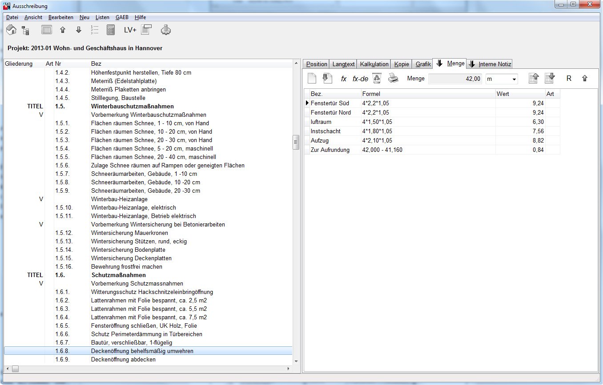Select row 1.4.3. Meterriß (Edelstahlplatte)
The width and height of the screenshot is (603, 385).
[x=148, y=81]
